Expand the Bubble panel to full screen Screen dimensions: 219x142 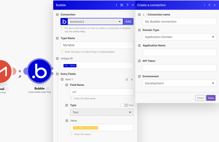(122, 5)
